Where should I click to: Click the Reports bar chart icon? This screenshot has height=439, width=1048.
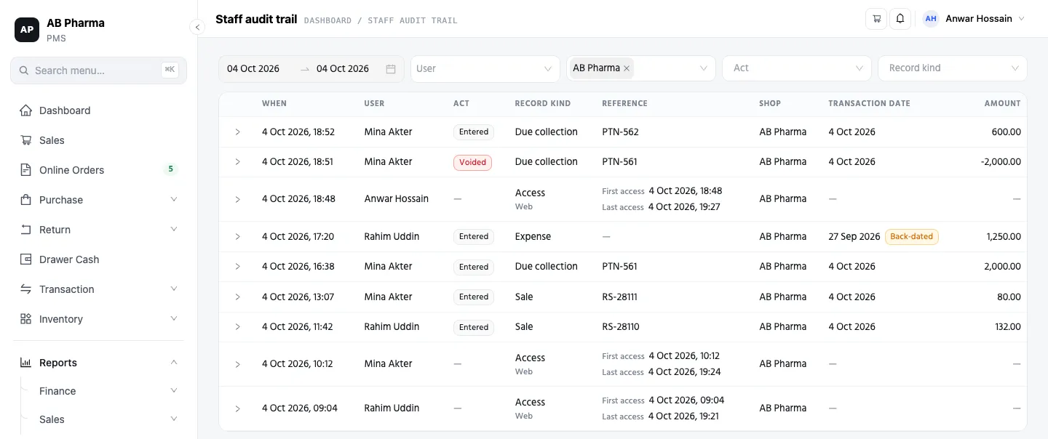(x=26, y=363)
